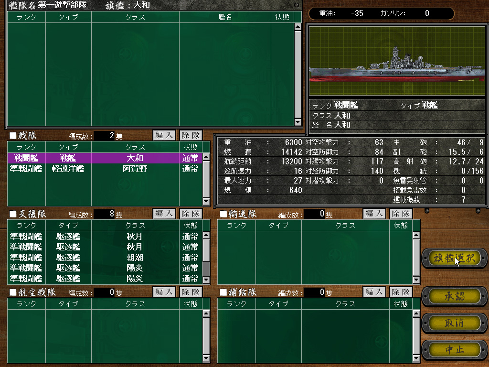Click 支援隊 編成数 count field
This screenshot has height=367, width=489.
point(104,214)
